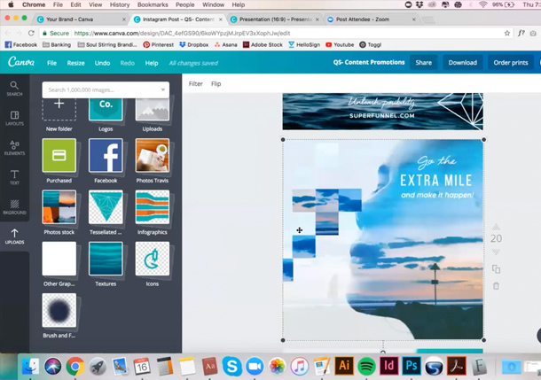Launch Photoshop from the dock
This screenshot has width=541, height=380.
[411, 365]
